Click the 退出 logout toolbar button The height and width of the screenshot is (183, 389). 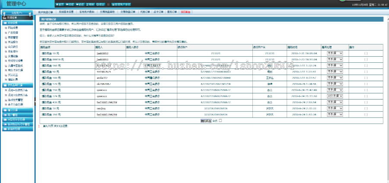100,4
